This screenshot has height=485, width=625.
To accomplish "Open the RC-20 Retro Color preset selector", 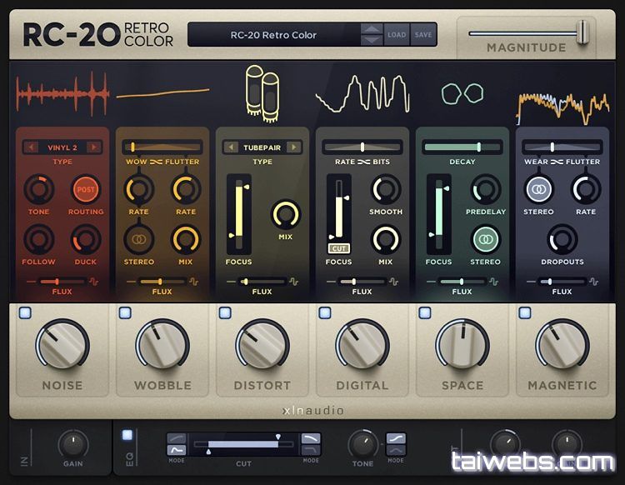I will click(273, 35).
